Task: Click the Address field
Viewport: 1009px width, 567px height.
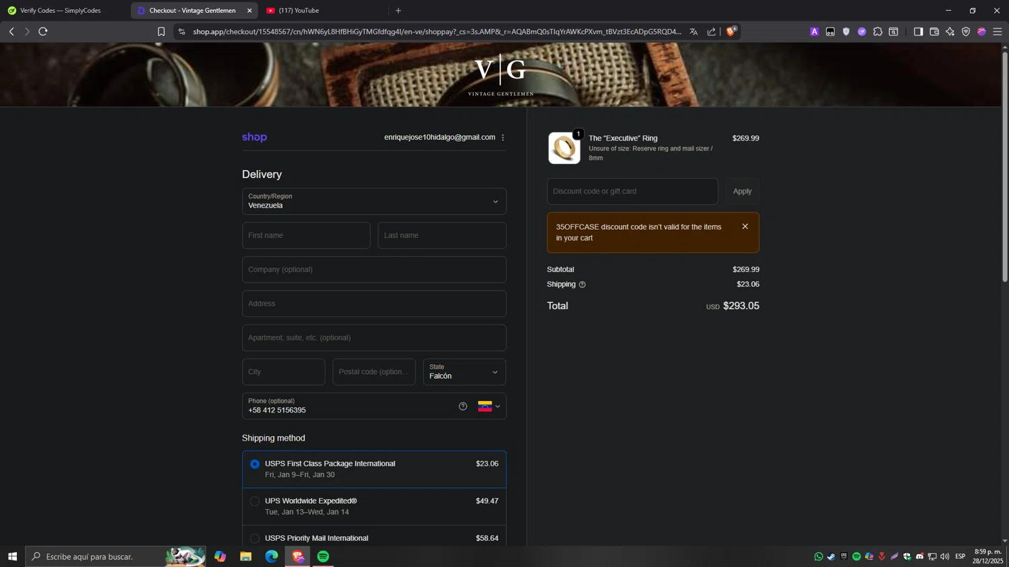Action: coord(374,304)
